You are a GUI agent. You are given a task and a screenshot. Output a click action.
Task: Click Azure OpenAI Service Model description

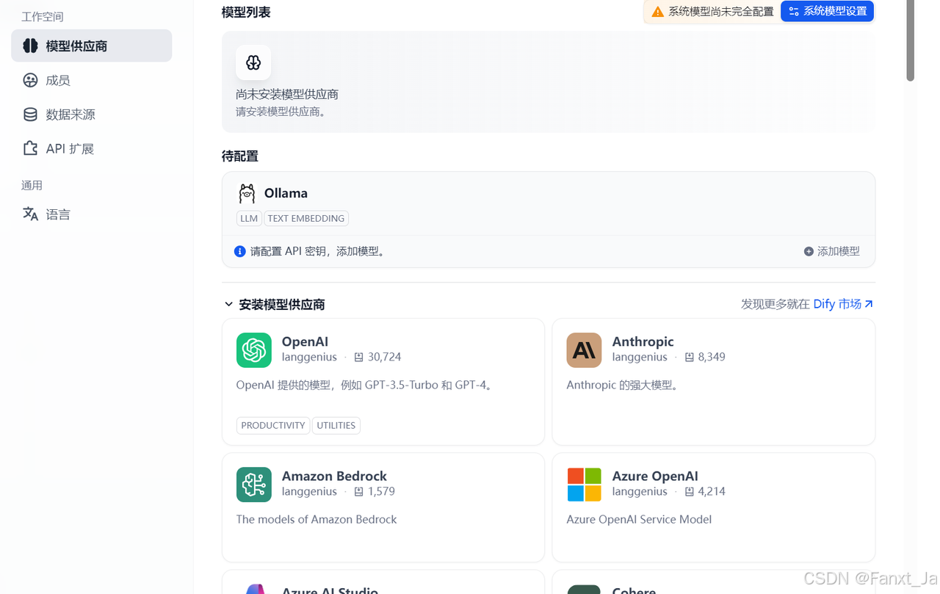pos(639,519)
